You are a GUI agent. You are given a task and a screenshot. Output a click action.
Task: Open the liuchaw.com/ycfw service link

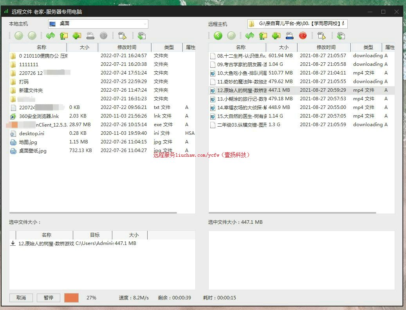point(202,155)
